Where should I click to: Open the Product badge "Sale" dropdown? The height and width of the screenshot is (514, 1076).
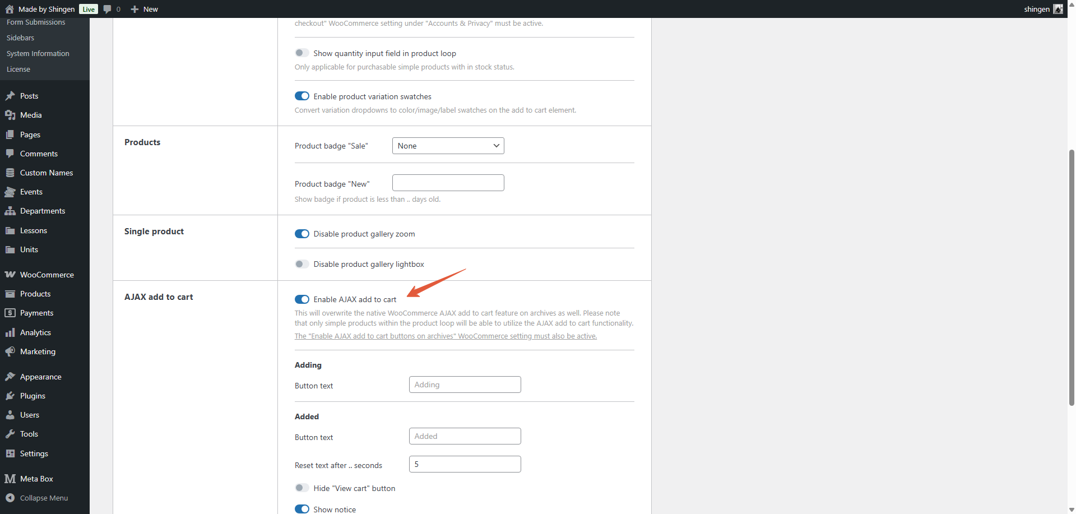(448, 146)
